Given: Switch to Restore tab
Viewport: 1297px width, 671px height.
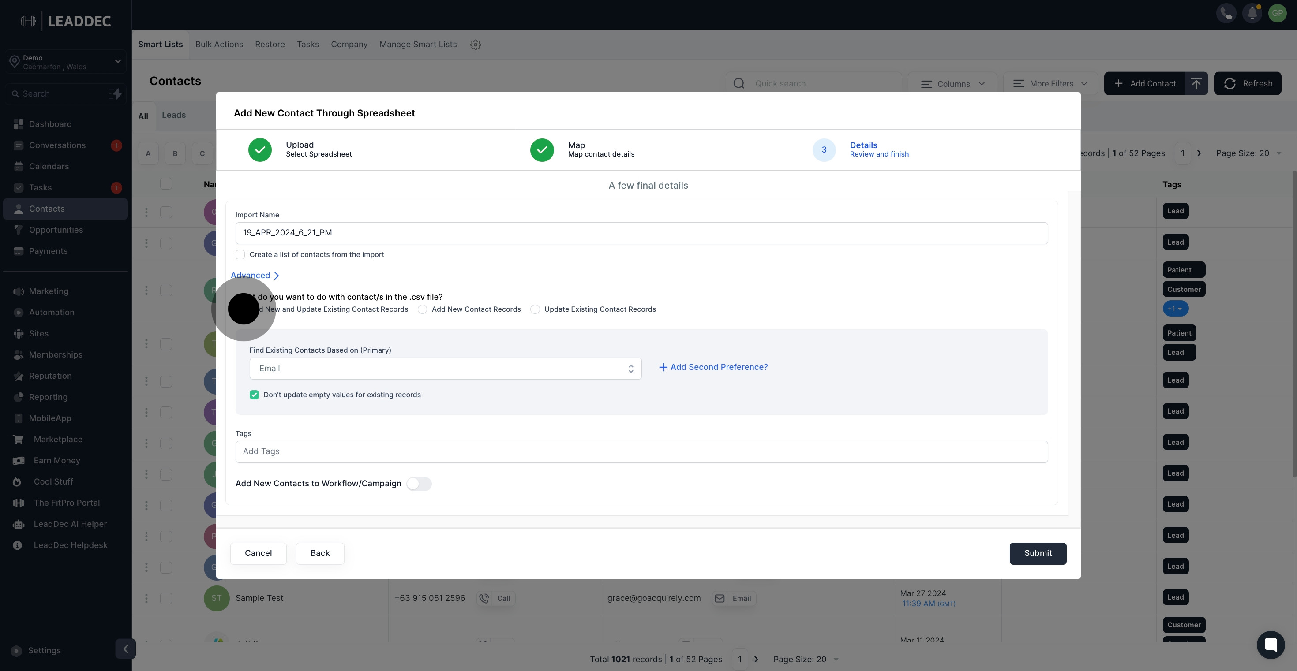Looking at the screenshot, I should 270,44.
